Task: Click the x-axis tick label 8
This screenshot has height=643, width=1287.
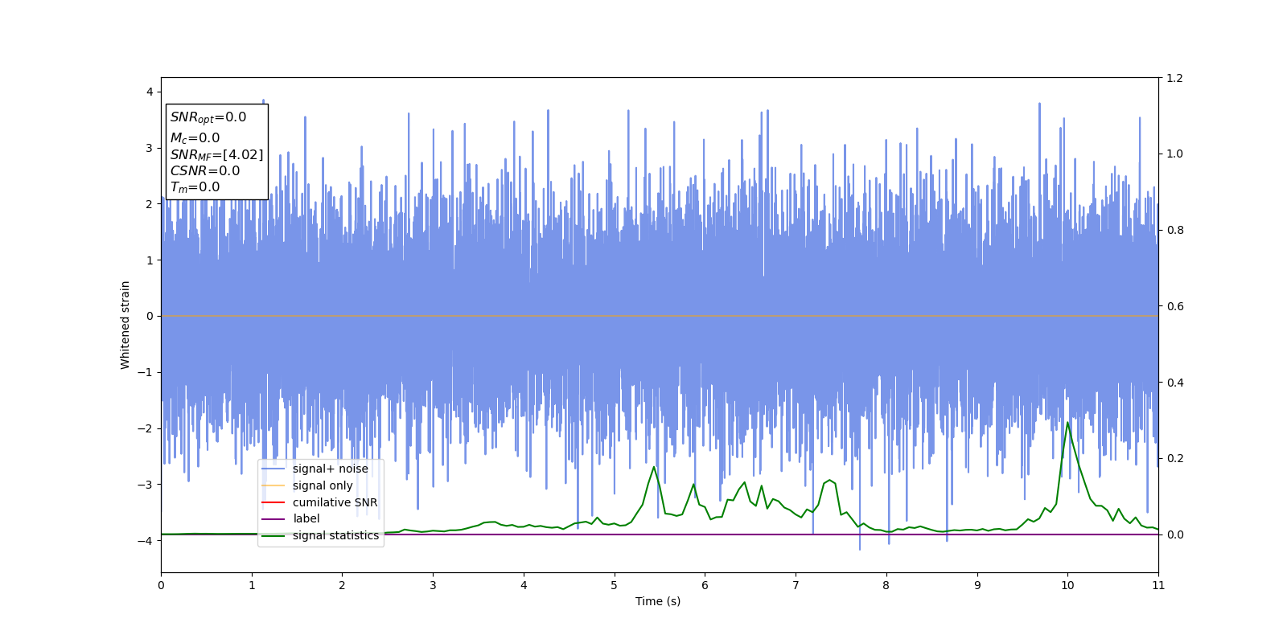Action: [x=886, y=585]
